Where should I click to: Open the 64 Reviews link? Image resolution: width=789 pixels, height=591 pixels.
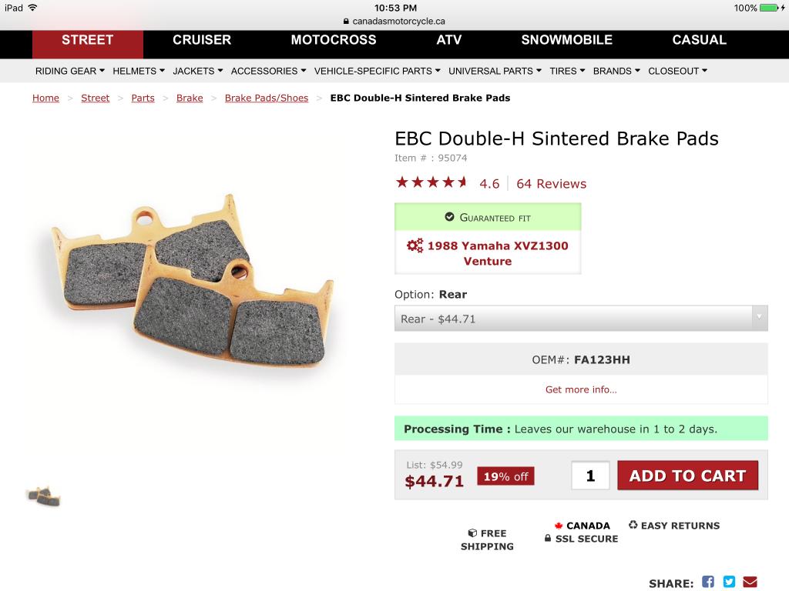[x=551, y=184]
